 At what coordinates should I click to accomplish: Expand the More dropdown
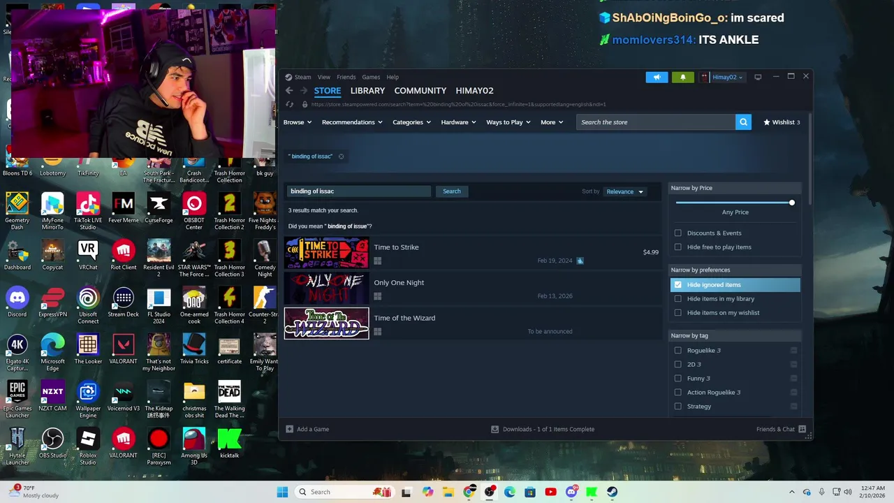click(x=552, y=122)
